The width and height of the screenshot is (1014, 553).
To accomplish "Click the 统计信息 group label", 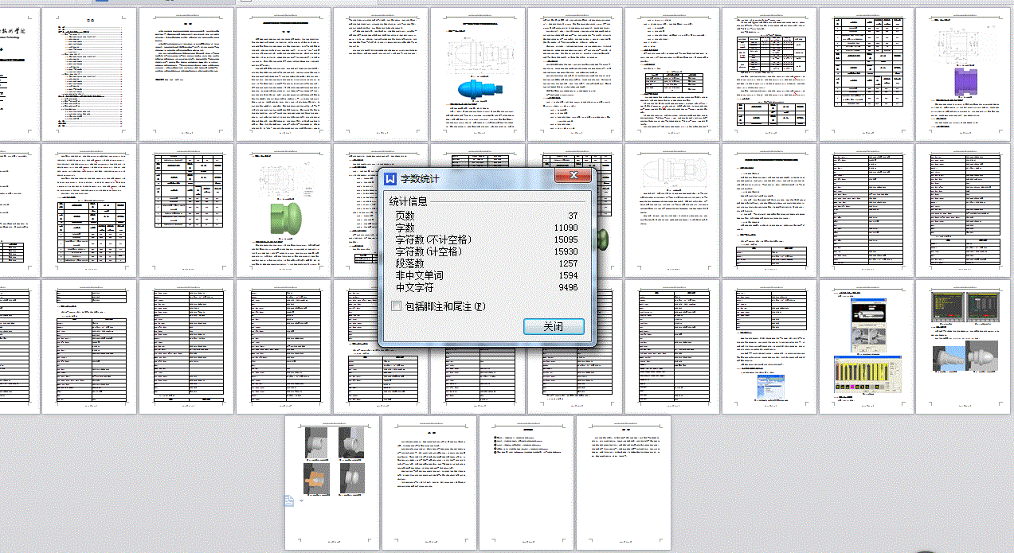I will [x=408, y=202].
